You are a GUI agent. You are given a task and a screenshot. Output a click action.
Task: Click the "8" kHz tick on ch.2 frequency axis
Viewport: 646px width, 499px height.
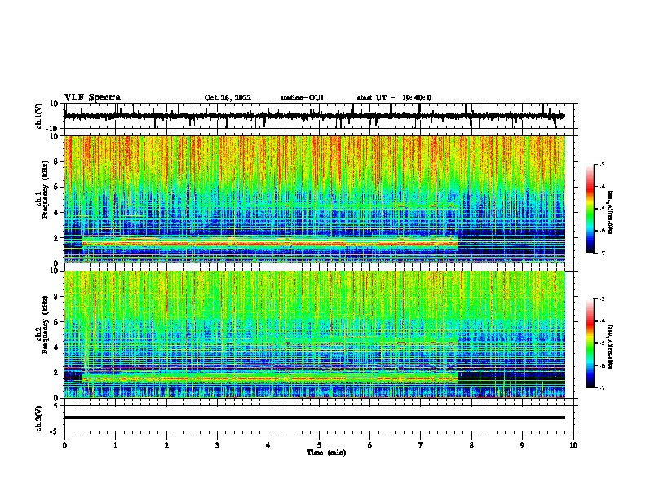click(56, 297)
